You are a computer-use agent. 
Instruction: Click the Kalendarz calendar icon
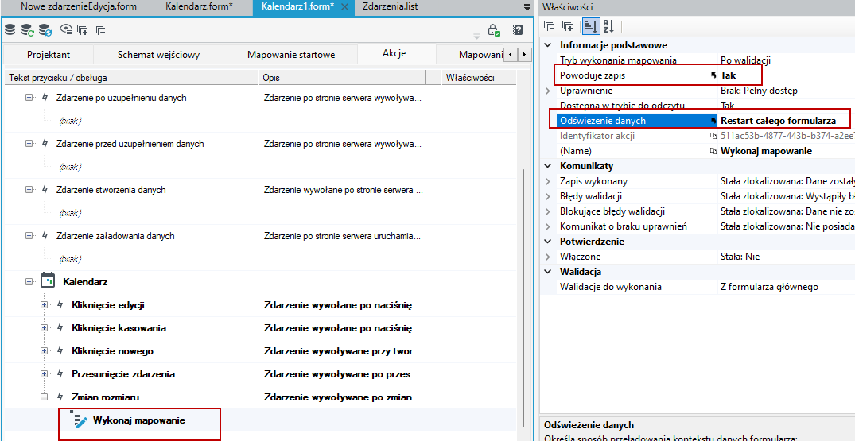point(49,281)
